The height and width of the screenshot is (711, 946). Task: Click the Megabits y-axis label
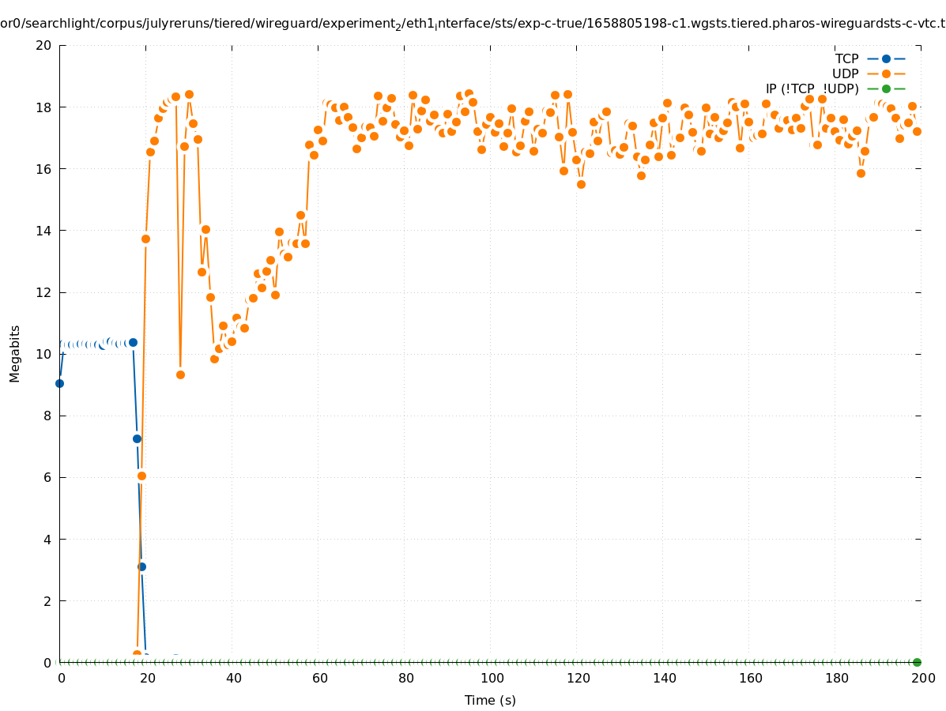point(15,353)
